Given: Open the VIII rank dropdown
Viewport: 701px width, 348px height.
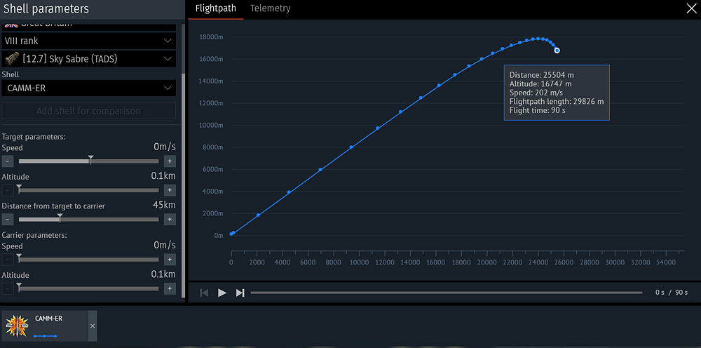Looking at the screenshot, I should tap(88, 41).
